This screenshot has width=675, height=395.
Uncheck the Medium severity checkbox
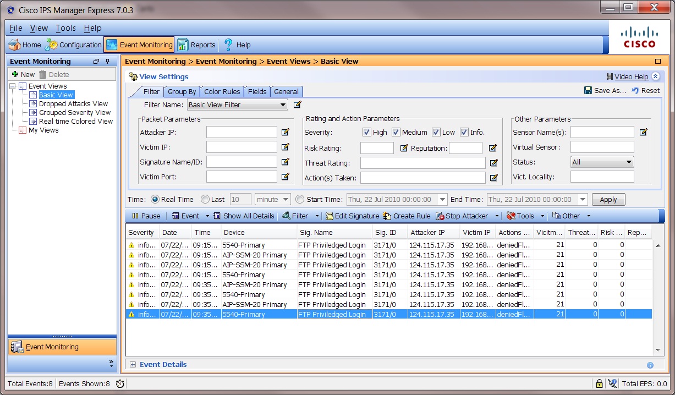pyautogui.click(x=396, y=132)
